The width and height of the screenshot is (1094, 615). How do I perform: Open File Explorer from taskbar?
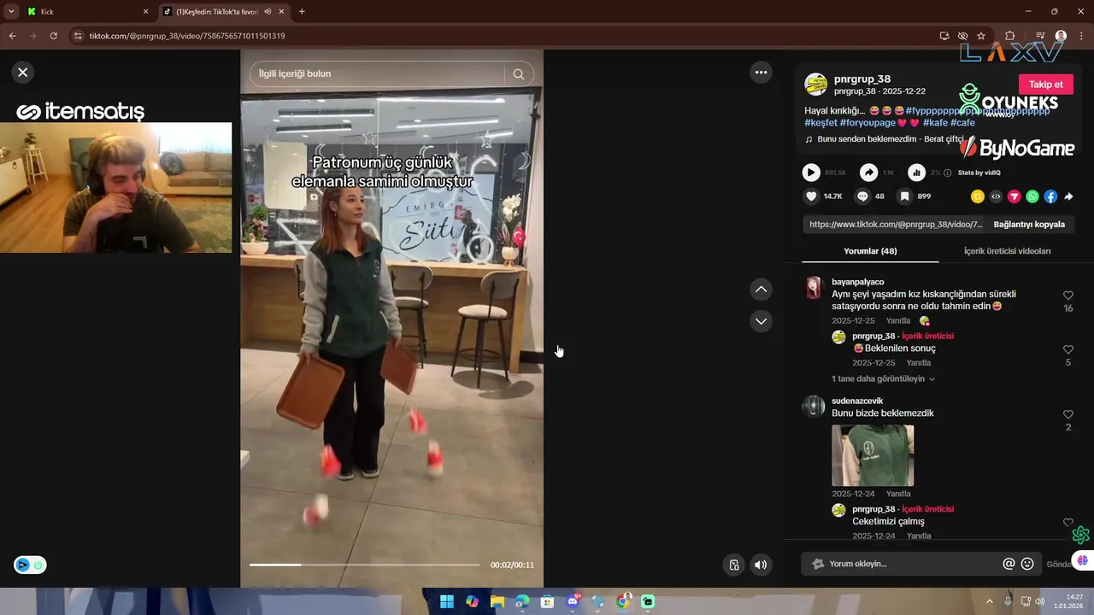[x=497, y=601]
